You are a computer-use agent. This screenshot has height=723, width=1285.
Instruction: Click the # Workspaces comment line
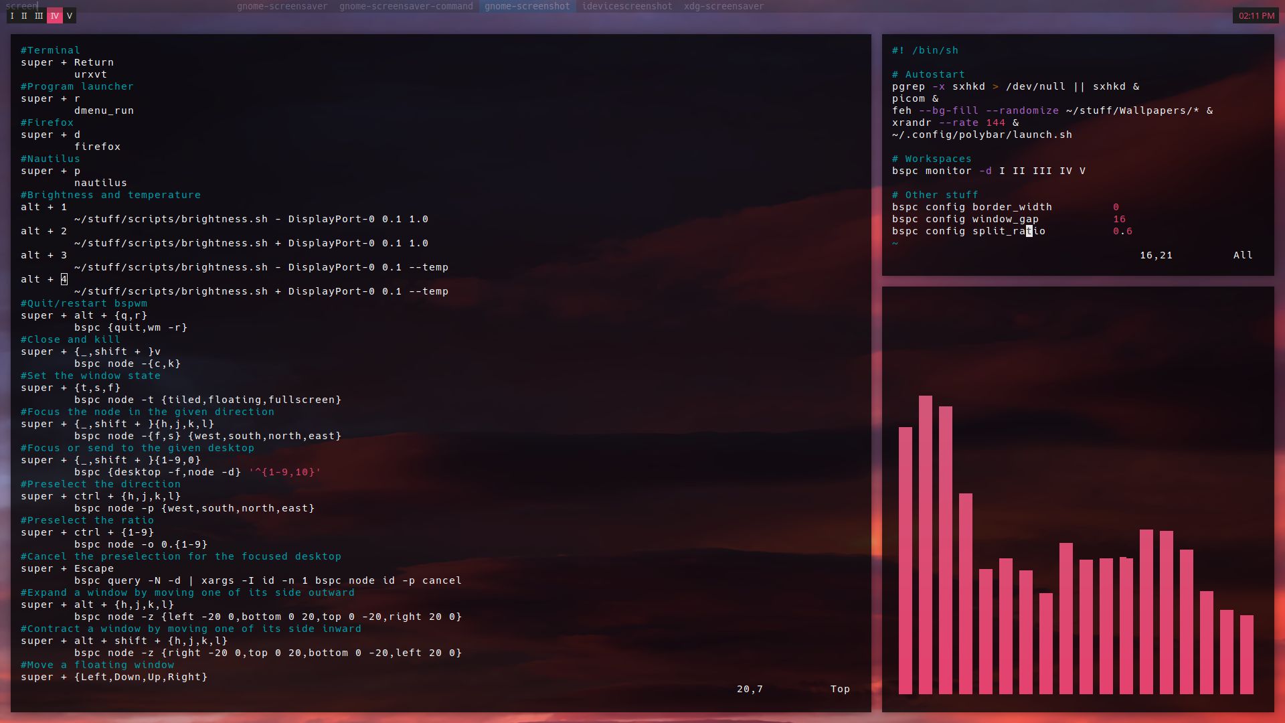[x=932, y=159]
